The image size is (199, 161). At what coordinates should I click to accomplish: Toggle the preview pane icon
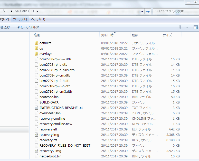pyautogui.click(x=195, y=27)
